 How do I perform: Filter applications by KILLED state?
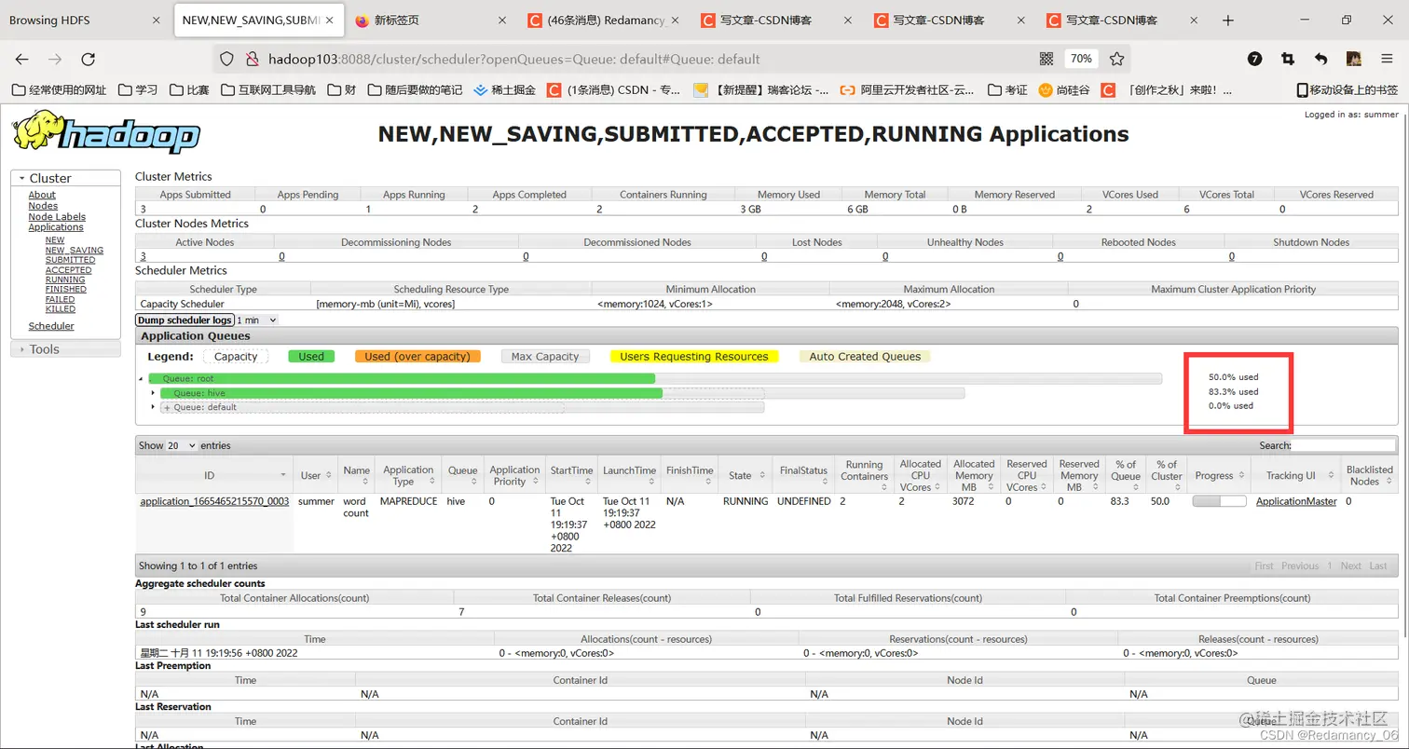click(61, 309)
